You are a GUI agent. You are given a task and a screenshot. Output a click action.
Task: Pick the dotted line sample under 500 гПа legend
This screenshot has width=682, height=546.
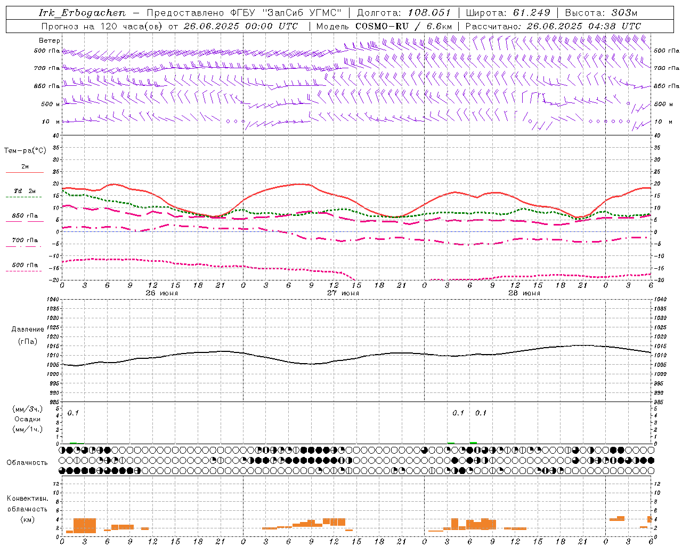23,271
